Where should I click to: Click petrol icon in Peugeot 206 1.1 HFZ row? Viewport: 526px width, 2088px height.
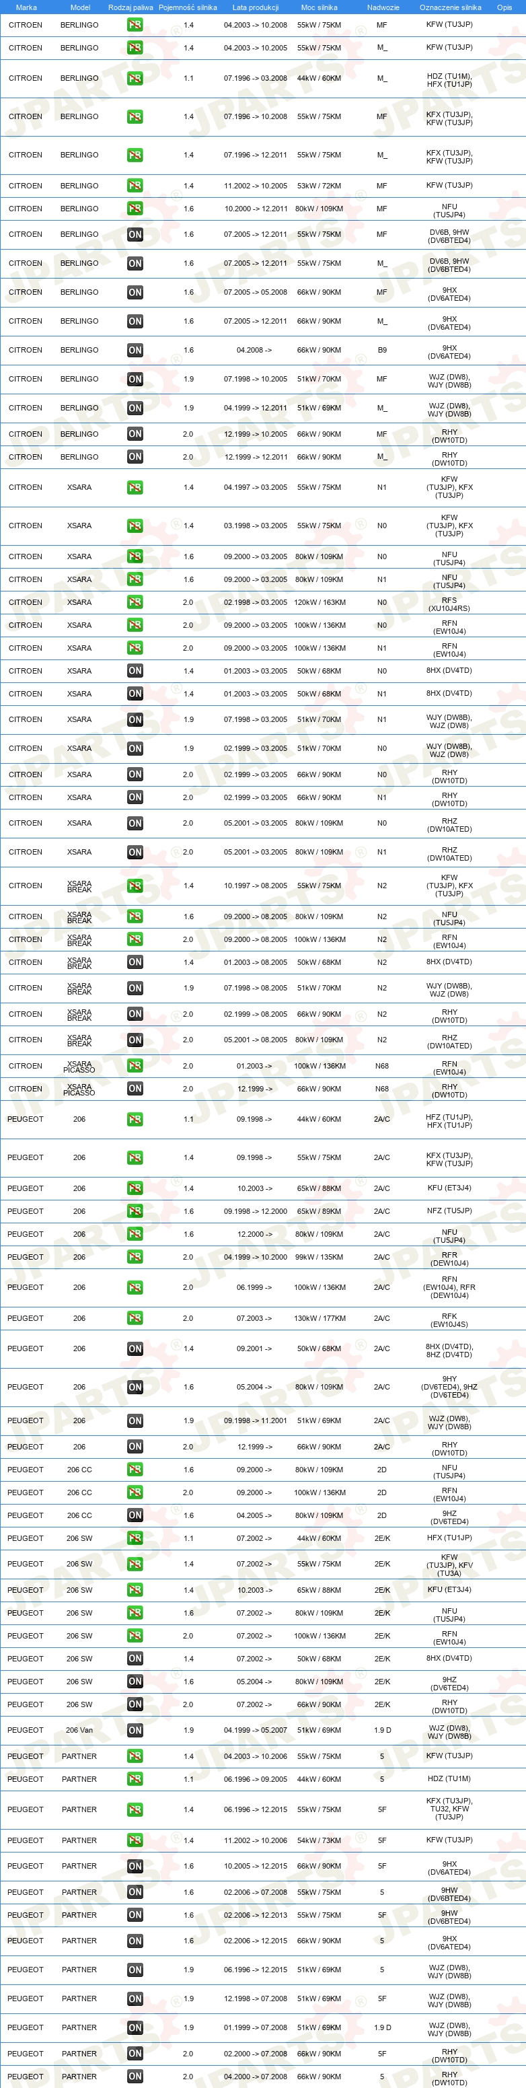point(135,1120)
